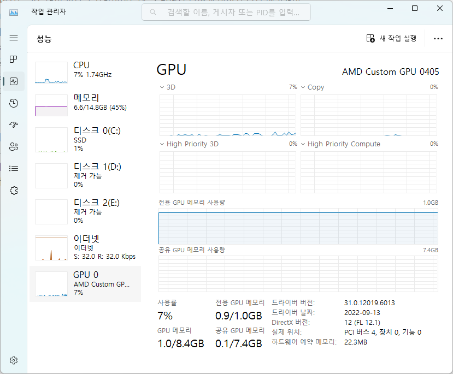Click driver date 2022-09-13
Screen dimensions: 453x374
click(362, 312)
